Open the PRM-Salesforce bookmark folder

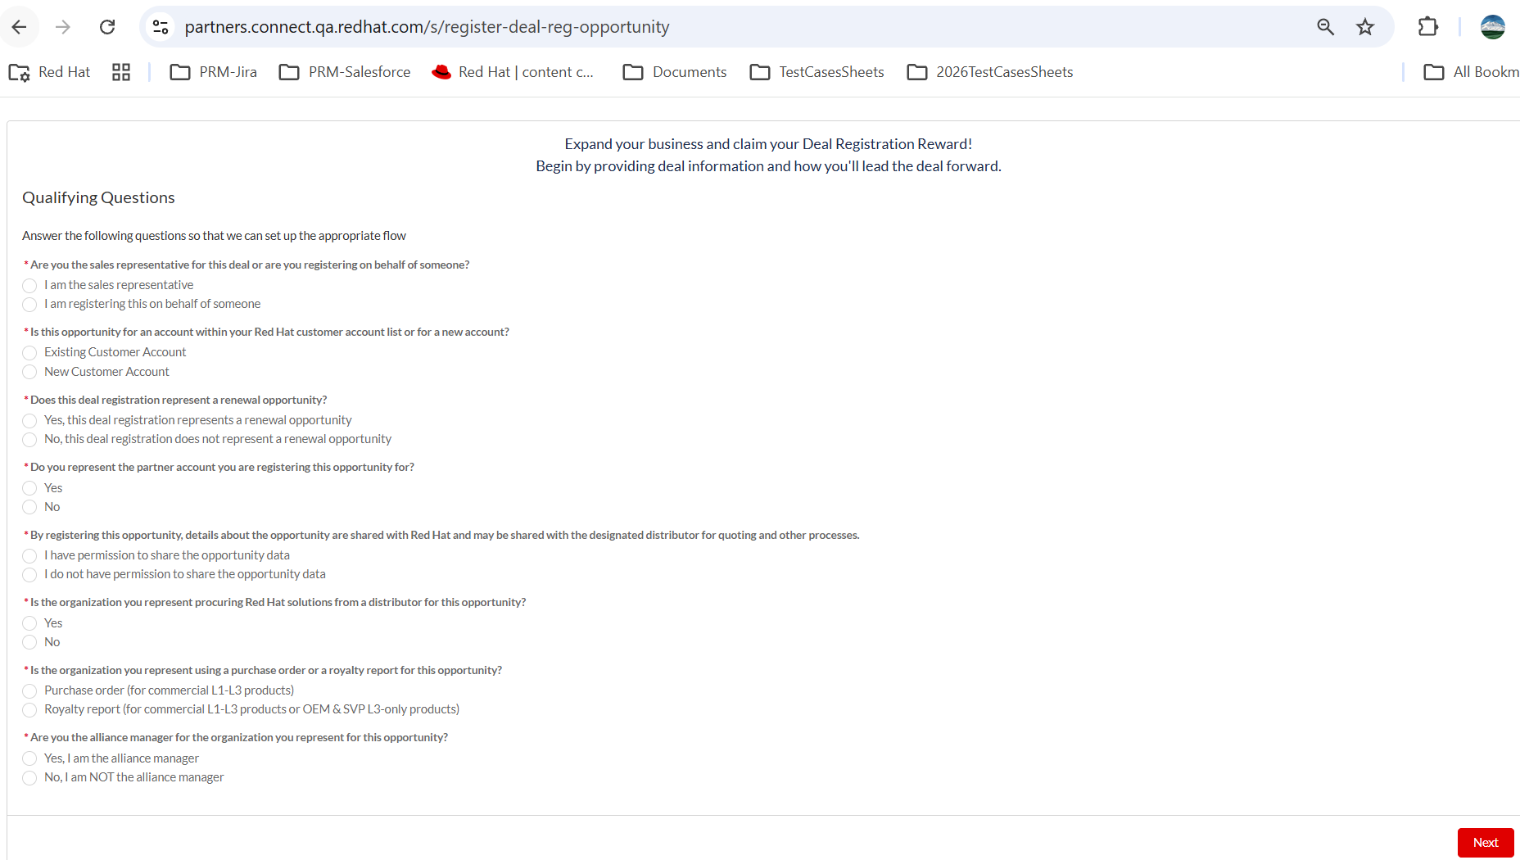pos(345,72)
